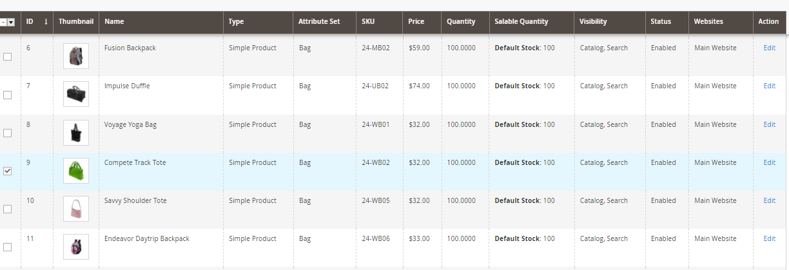Click the Fusion Backpack name
The height and width of the screenshot is (270, 789).
pos(130,48)
